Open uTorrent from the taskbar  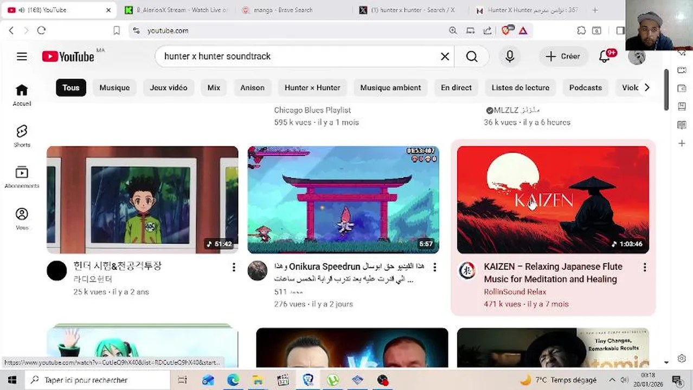coord(333,380)
